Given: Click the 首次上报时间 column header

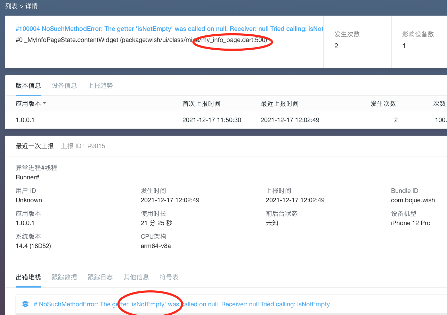Looking at the screenshot, I should tap(202, 104).
